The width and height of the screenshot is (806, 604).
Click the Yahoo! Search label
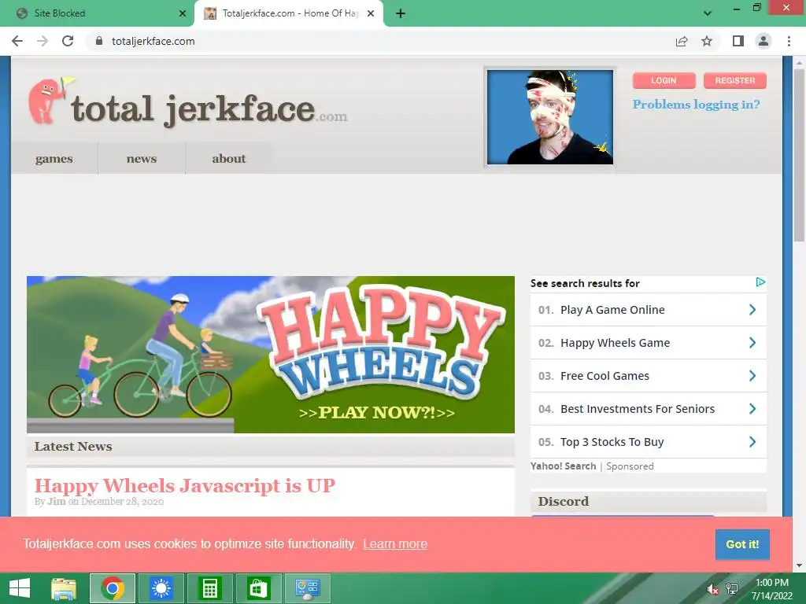(x=564, y=466)
